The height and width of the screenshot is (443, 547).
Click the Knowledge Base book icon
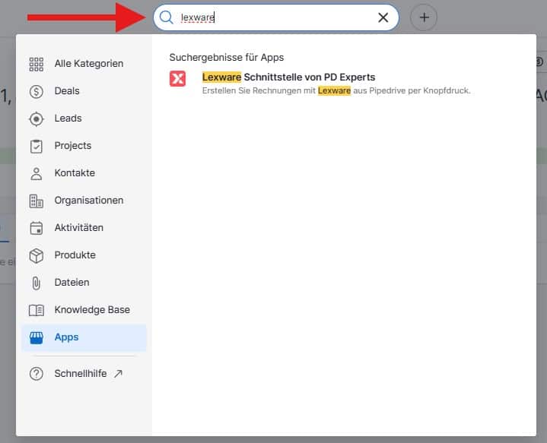click(x=37, y=310)
